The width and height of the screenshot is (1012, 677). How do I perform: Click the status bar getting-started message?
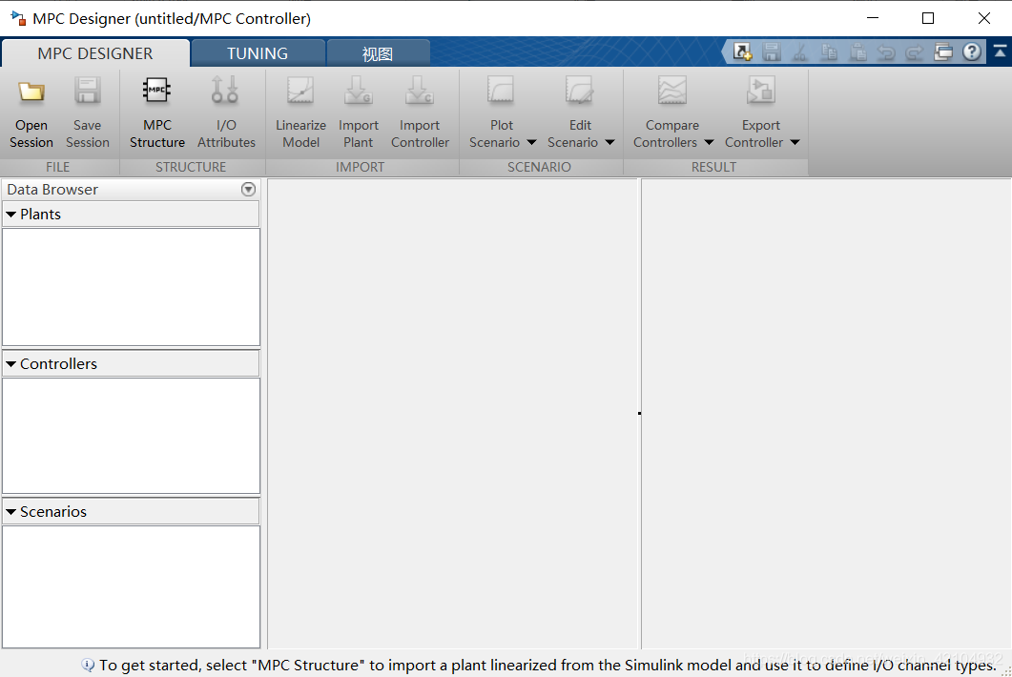tap(547, 666)
